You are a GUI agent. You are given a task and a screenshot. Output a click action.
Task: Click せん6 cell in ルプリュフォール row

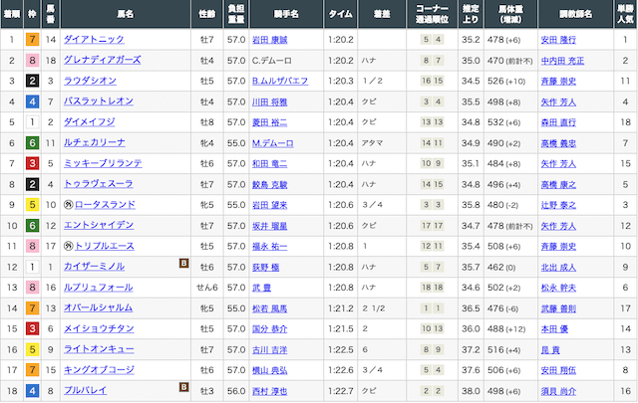(x=207, y=288)
